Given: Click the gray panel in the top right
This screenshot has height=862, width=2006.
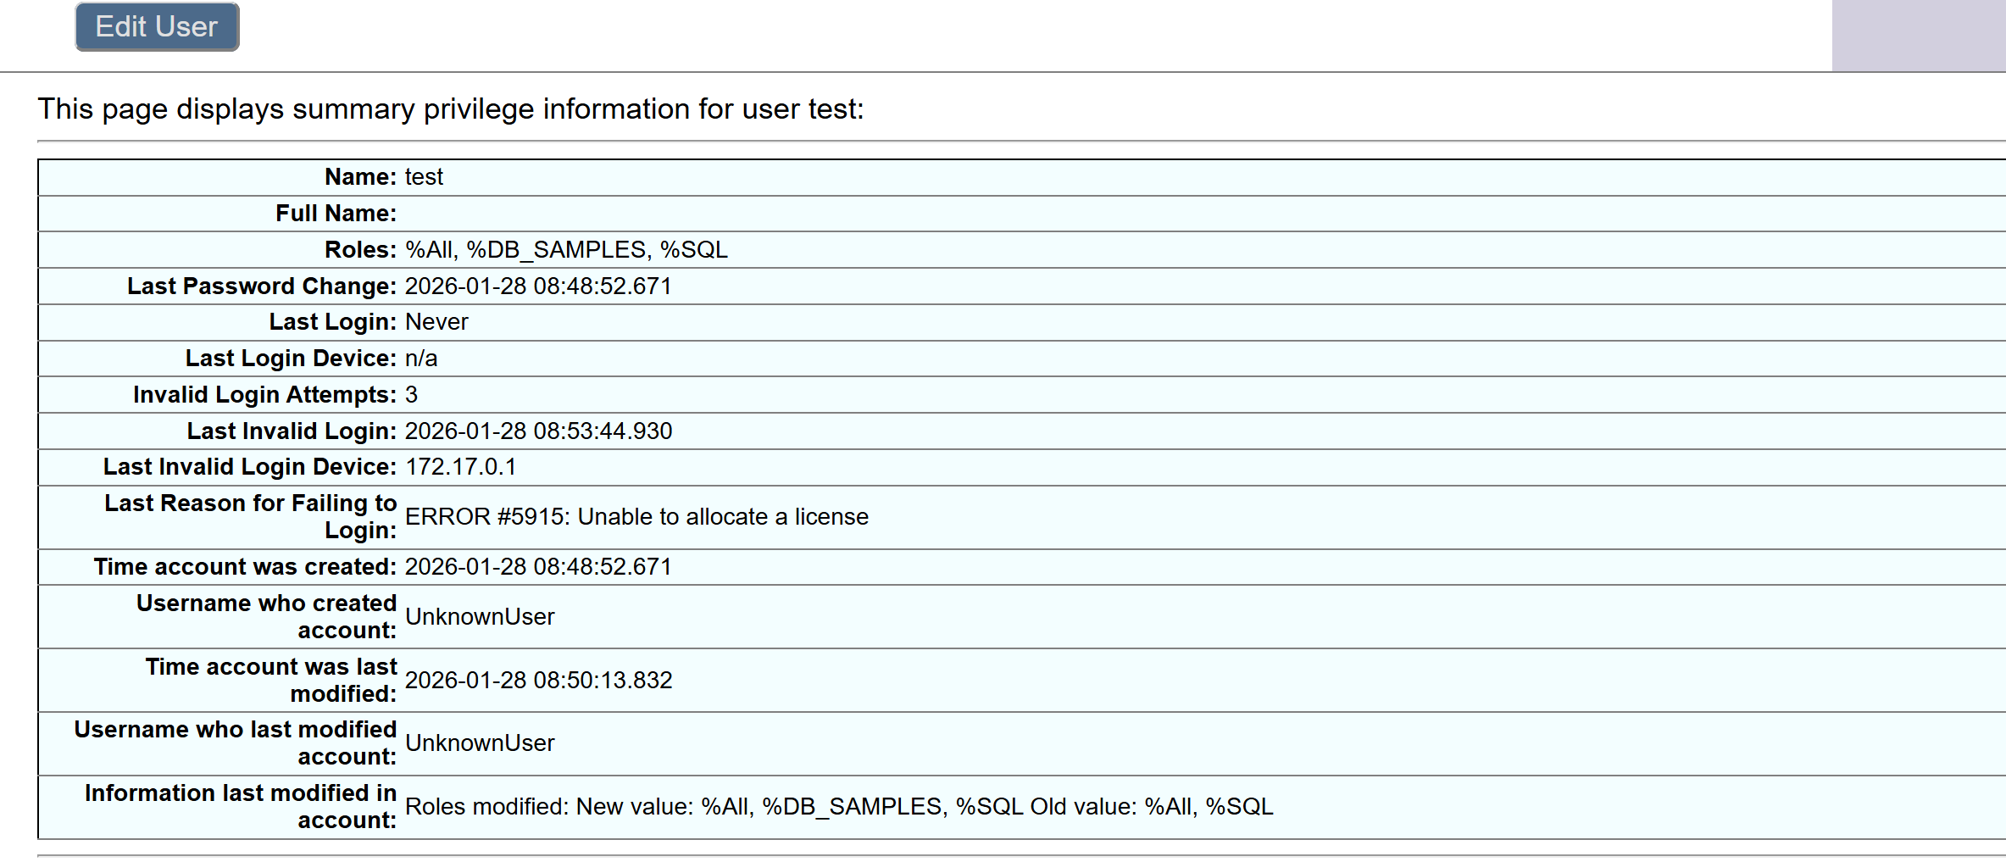Looking at the screenshot, I should 1918,36.
